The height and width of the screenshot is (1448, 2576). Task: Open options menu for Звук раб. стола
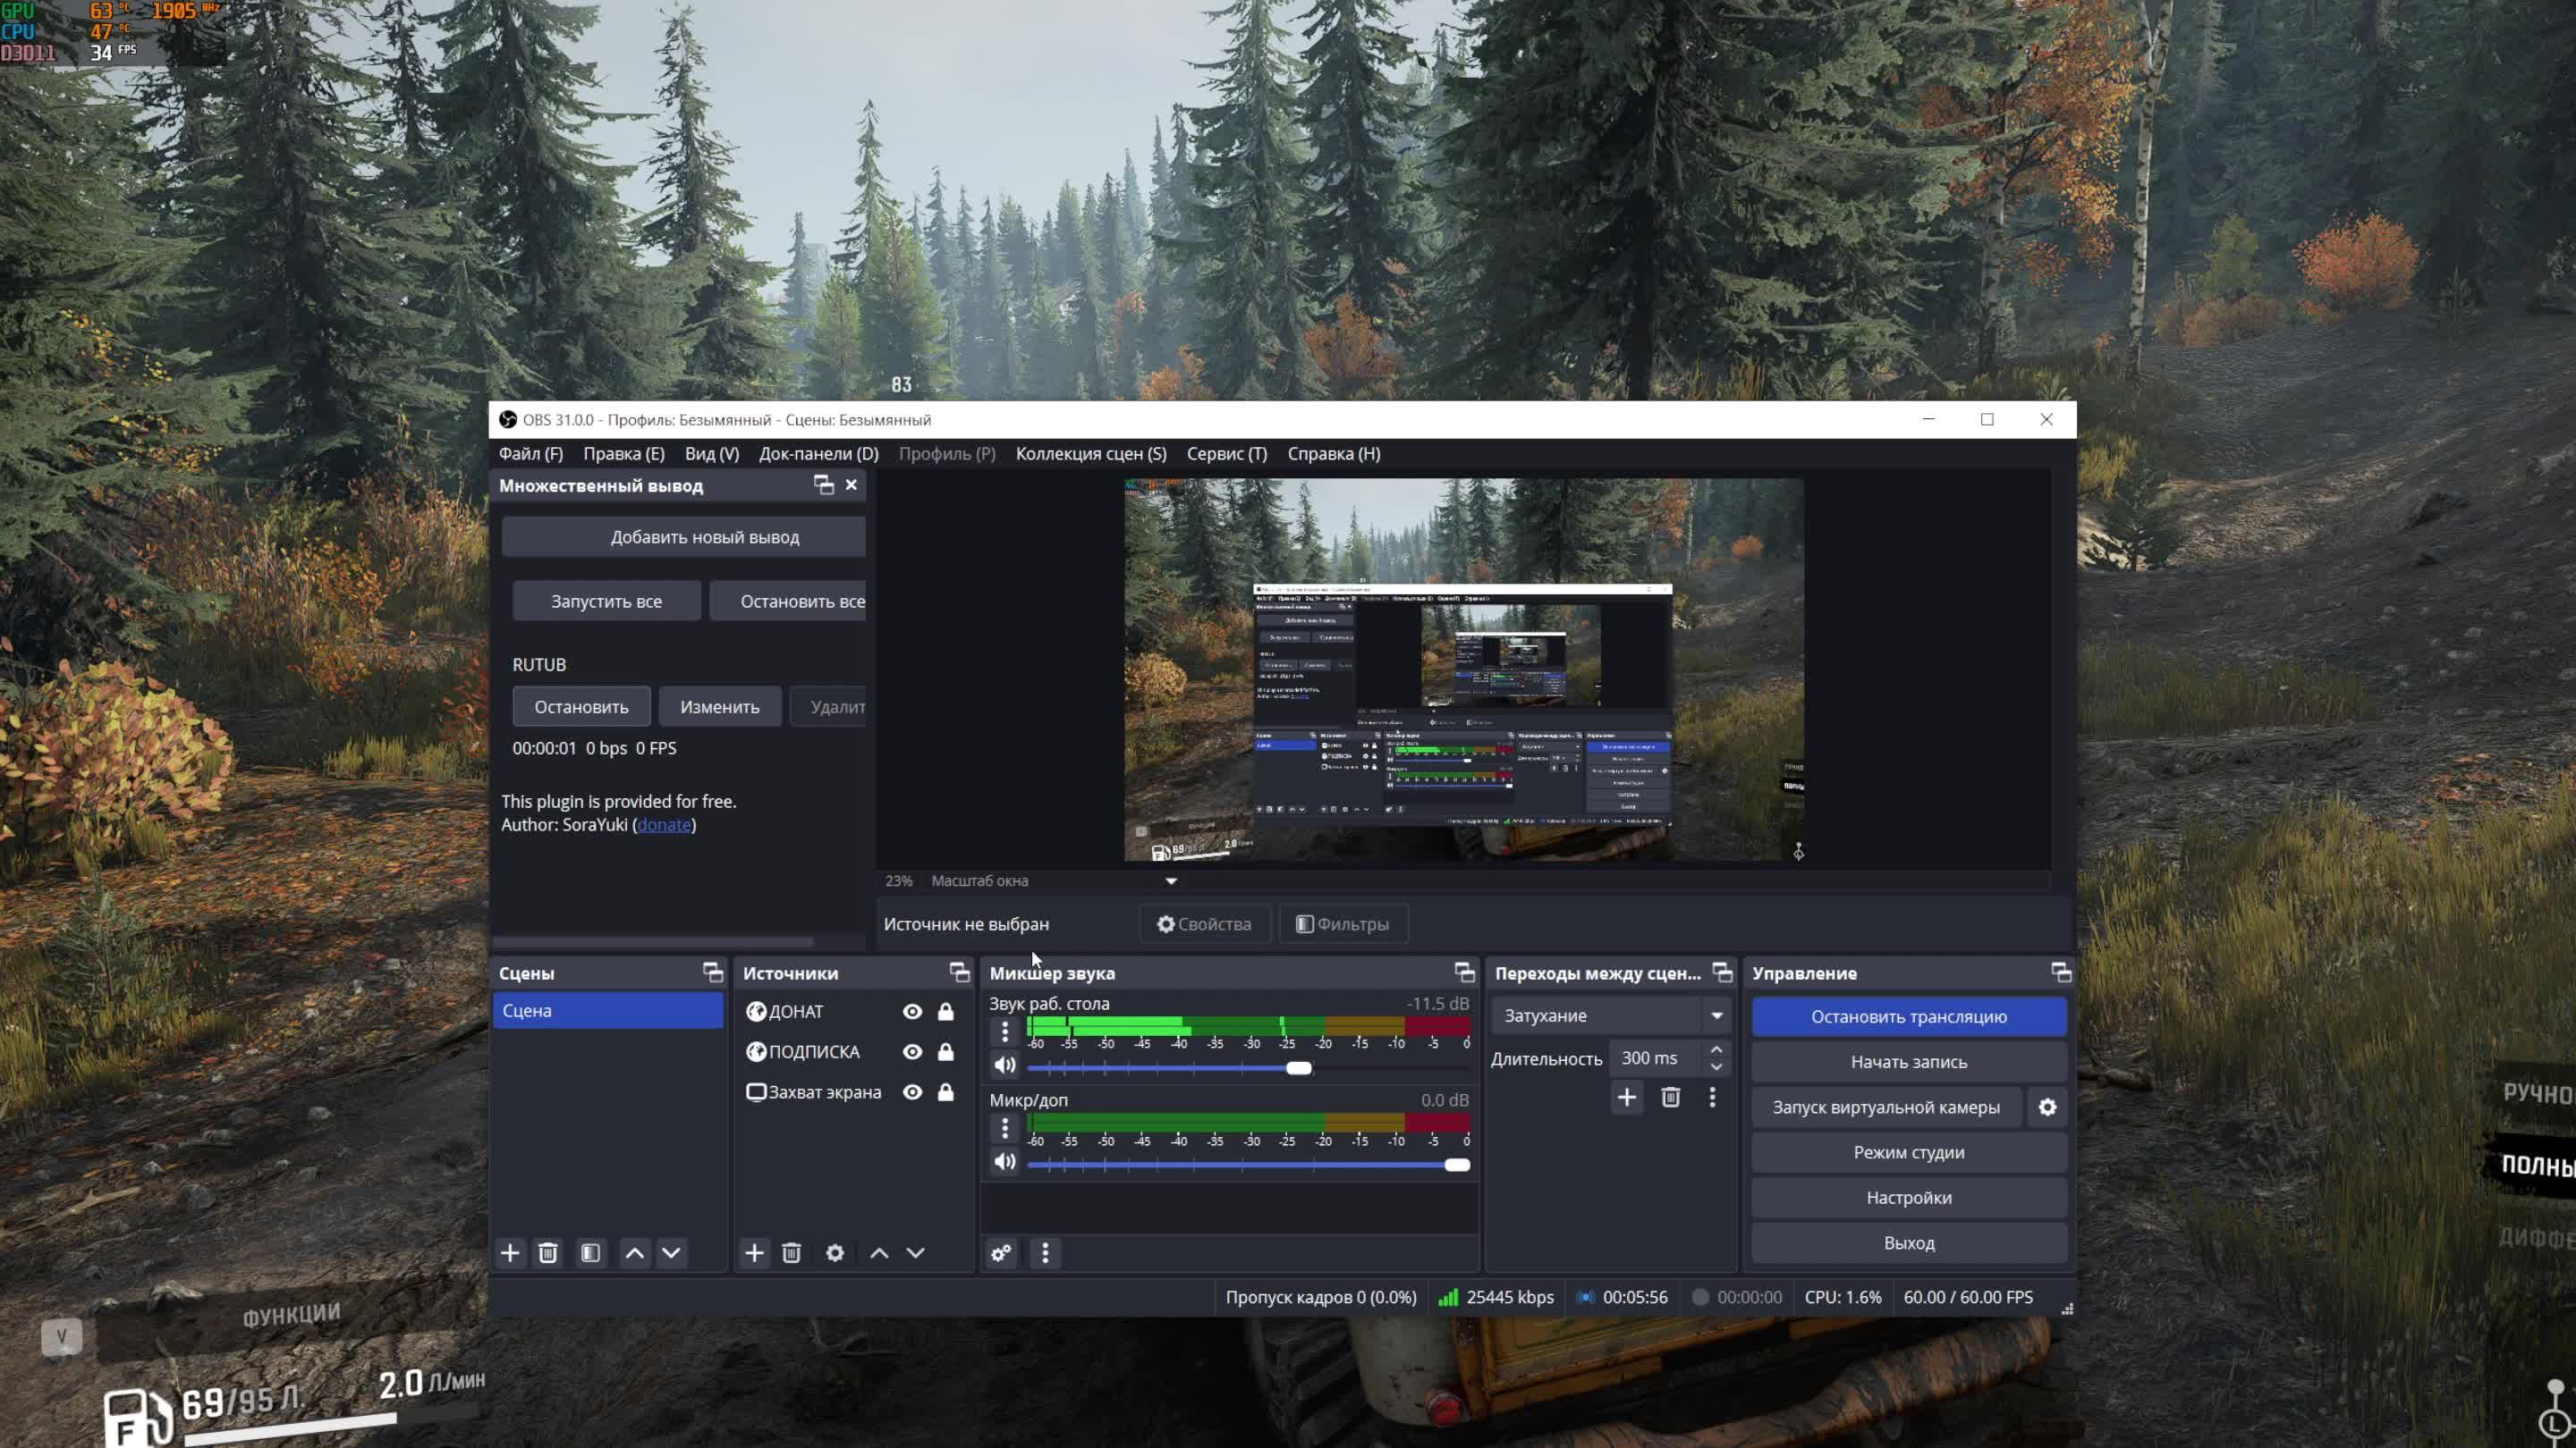tap(1005, 1031)
